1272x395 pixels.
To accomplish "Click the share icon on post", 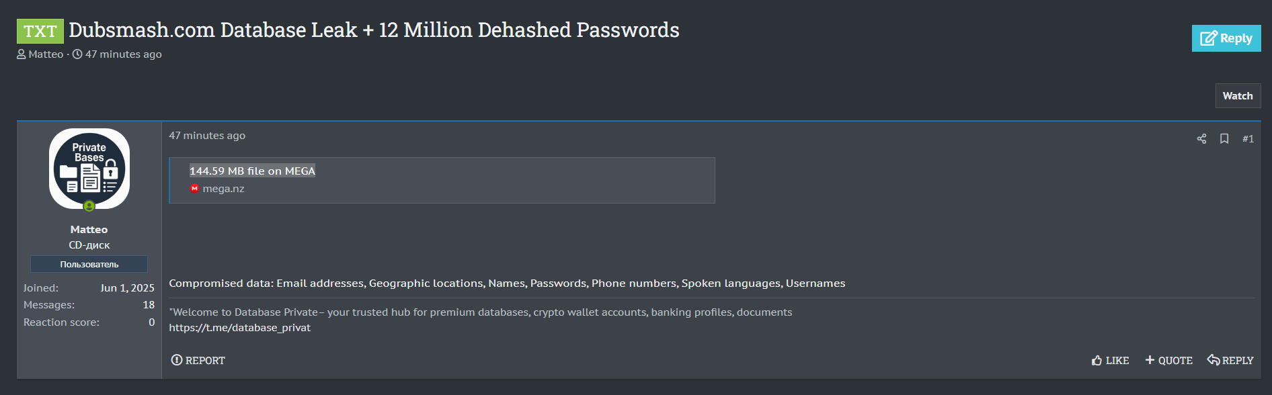I will tap(1201, 139).
